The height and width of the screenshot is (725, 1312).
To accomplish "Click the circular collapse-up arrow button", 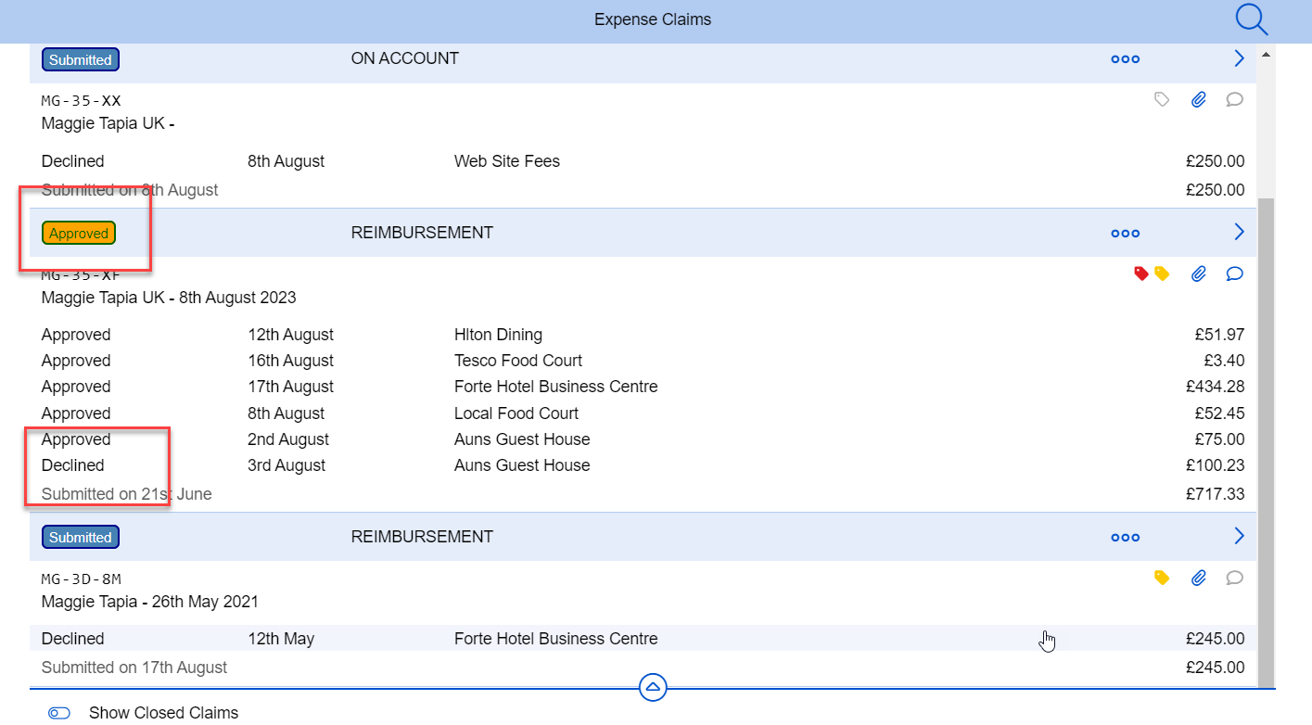I will click(x=653, y=688).
